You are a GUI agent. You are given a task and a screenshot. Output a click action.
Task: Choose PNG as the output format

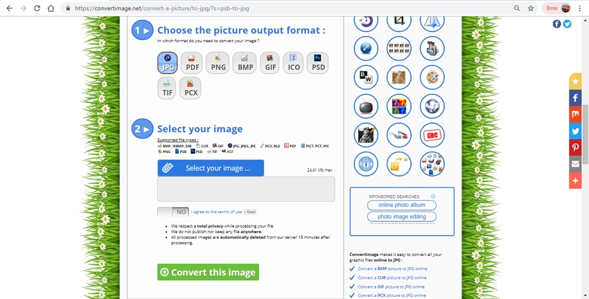[218, 63]
